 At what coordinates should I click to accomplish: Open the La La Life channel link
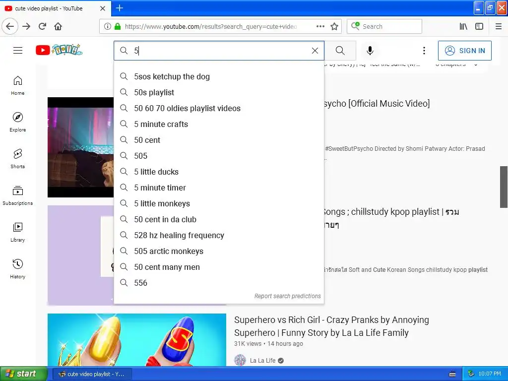[x=262, y=360]
